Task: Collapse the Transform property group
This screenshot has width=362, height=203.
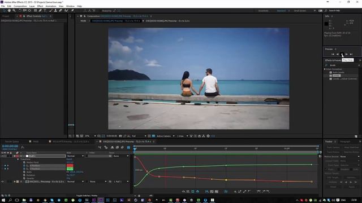Action: pos(18,159)
